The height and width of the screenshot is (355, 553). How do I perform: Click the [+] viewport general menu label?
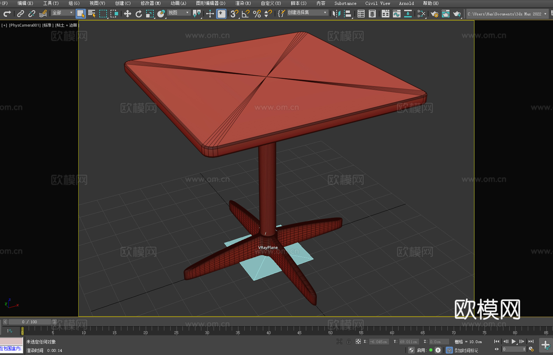pos(4,25)
